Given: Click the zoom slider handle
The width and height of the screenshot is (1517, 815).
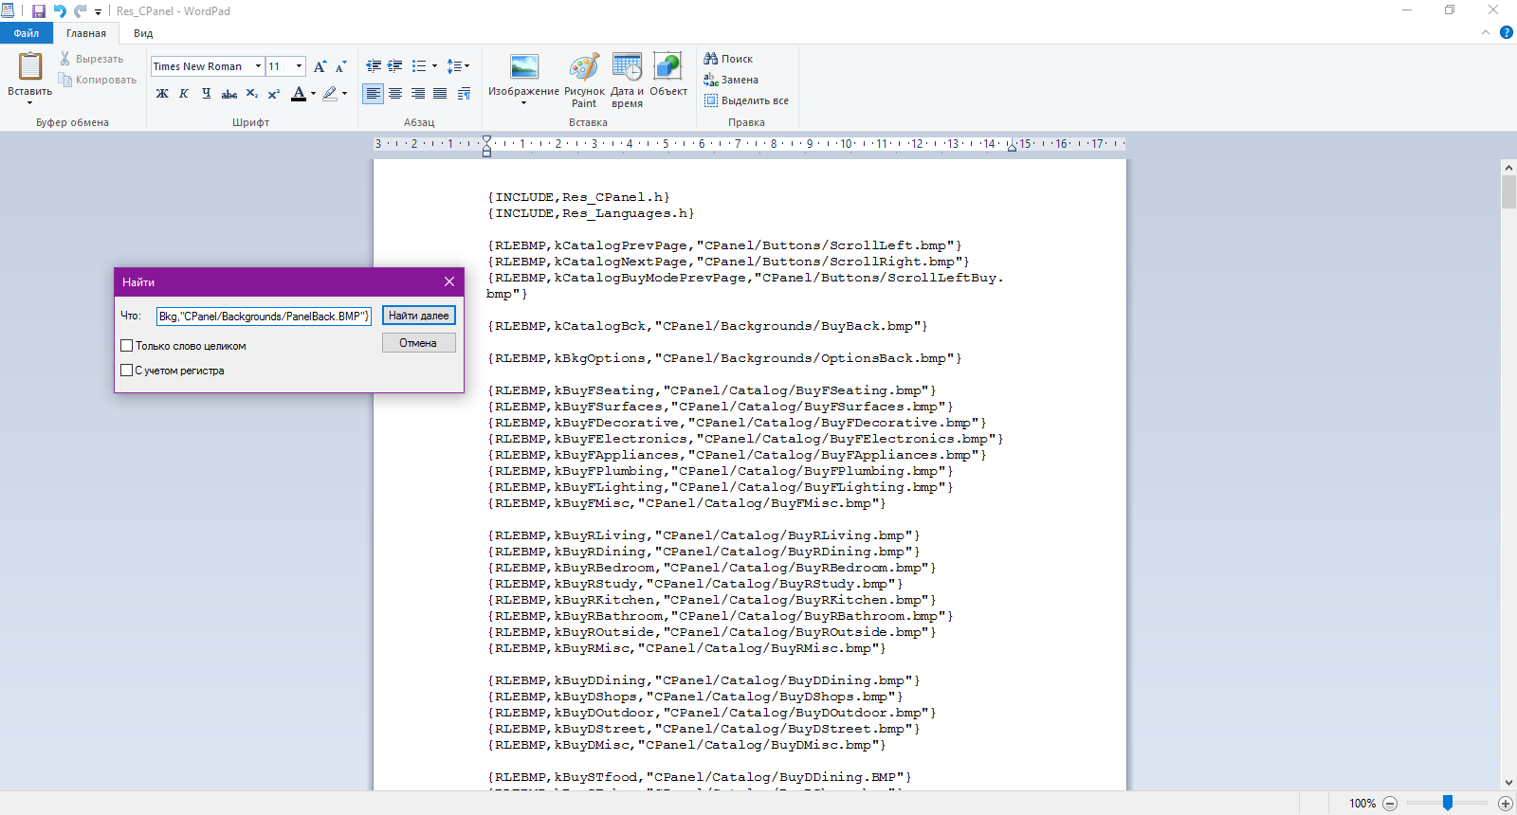Looking at the screenshot, I should 1448,804.
